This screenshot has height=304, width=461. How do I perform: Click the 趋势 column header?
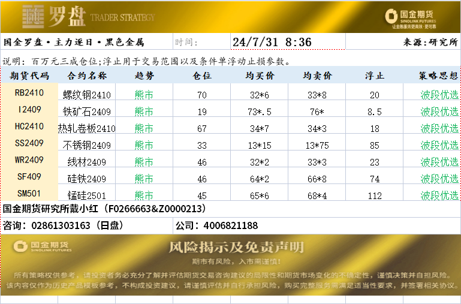144,76
